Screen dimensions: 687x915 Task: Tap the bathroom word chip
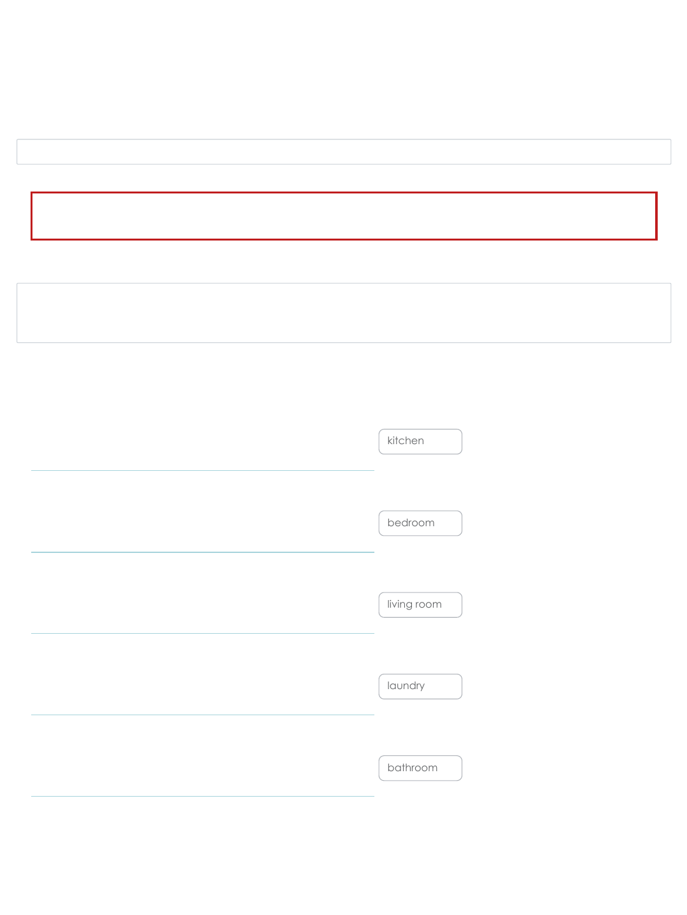(420, 768)
